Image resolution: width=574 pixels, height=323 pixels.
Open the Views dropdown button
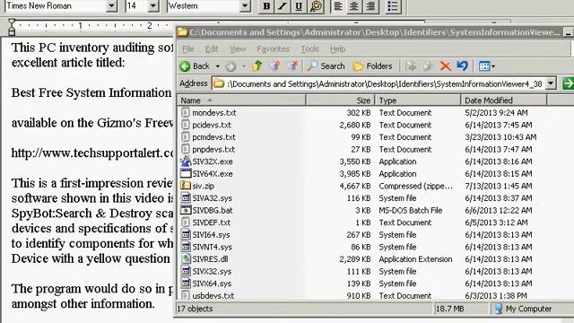(x=487, y=66)
